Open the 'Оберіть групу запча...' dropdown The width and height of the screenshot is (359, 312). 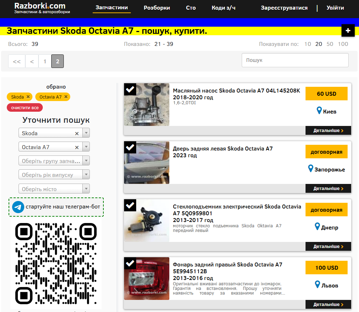click(54, 160)
